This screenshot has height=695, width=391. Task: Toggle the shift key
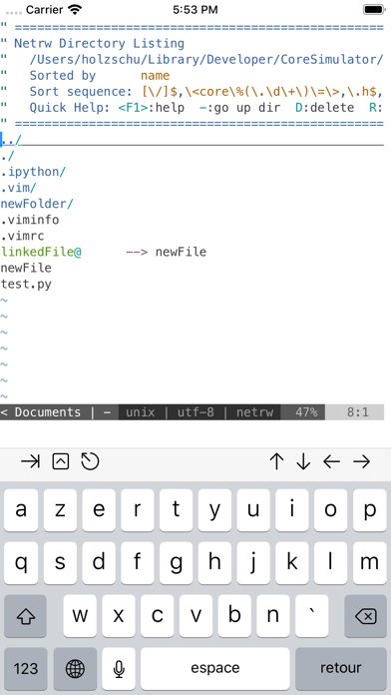coord(25,616)
